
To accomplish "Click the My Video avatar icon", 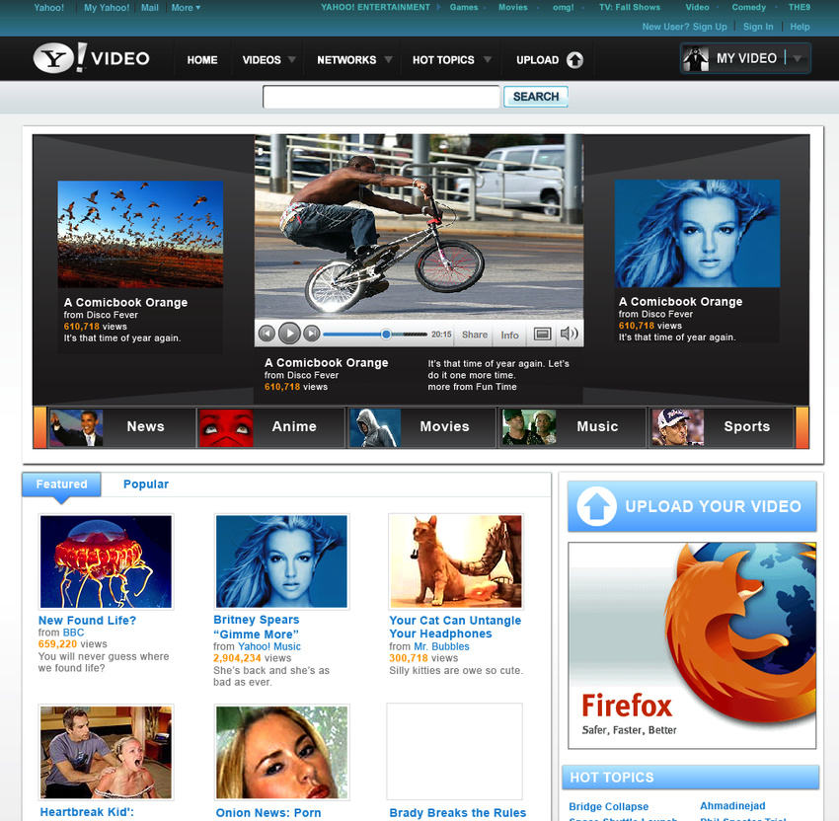I will [x=696, y=58].
